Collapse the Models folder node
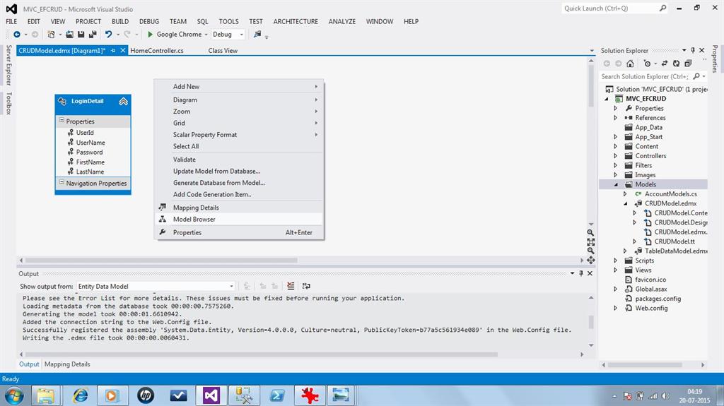This screenshot has height=406, width=724. 616,184
